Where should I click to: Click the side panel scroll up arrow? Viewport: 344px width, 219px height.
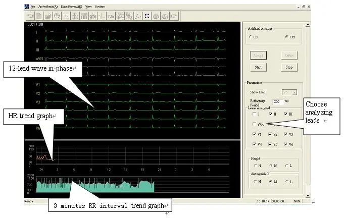click(x=308, y=24)
